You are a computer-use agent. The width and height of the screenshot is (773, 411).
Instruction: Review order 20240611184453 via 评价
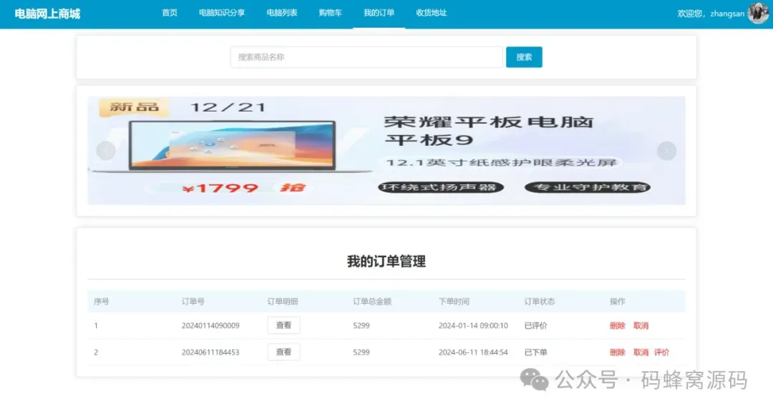tap(661, 352)
